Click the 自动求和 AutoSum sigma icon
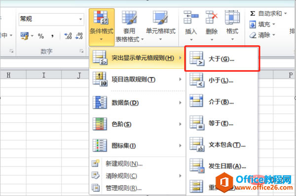 click(x=253, y=14)
